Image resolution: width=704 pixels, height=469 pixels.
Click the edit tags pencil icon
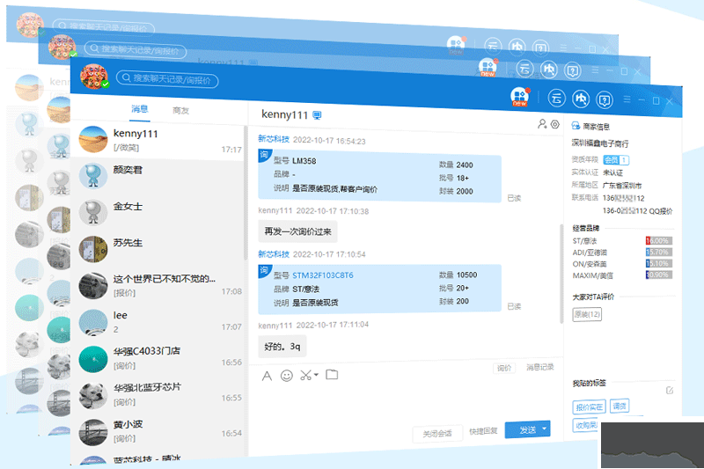tap(669, 390)
